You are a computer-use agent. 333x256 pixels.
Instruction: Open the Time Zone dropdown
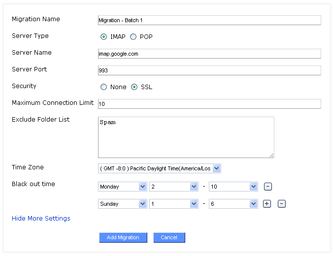click(160, 168)
